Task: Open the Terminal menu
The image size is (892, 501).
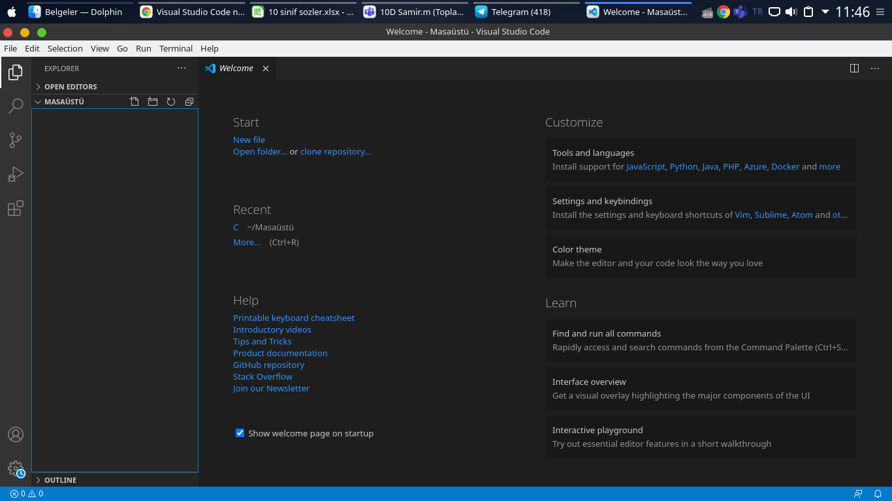Action: pos(176,48)
